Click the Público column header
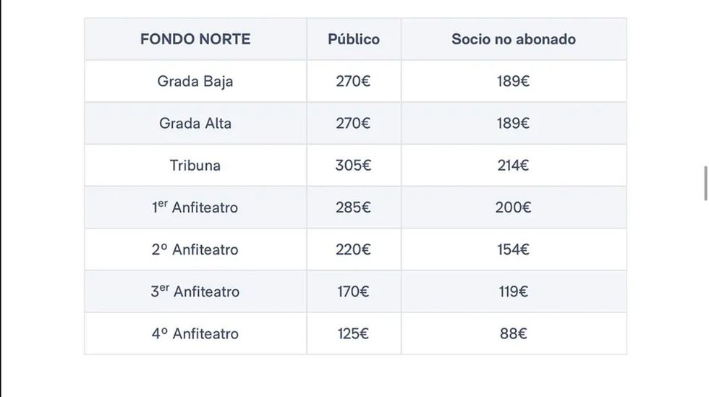Screen dimensions: 709x397 [354, 39]
